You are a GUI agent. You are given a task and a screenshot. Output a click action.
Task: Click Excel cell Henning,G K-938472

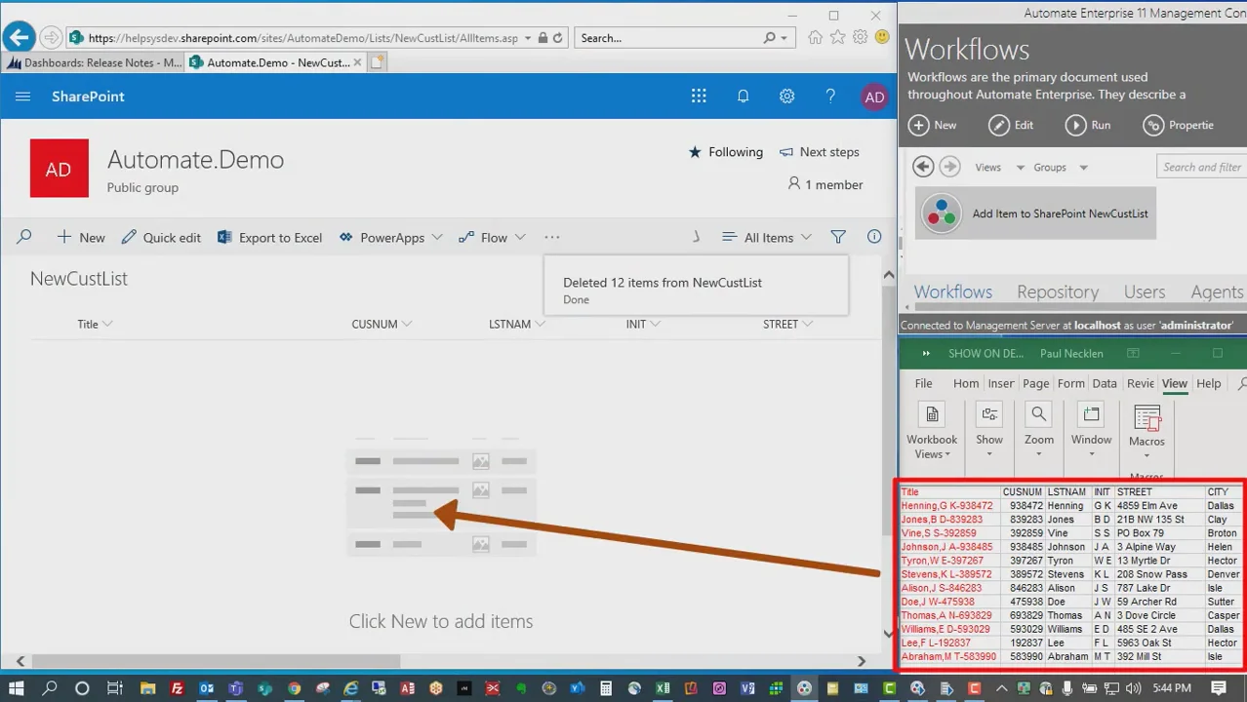pyautogui.click(x=947, y=506)
